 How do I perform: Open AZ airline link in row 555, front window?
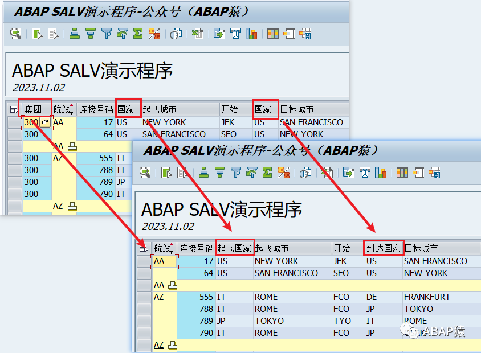coord(158,297)
